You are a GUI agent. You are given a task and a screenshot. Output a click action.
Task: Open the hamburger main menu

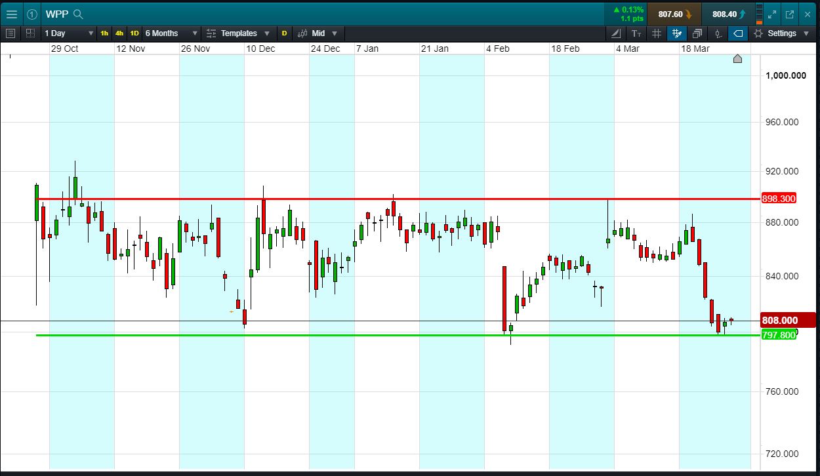[11, 14]
